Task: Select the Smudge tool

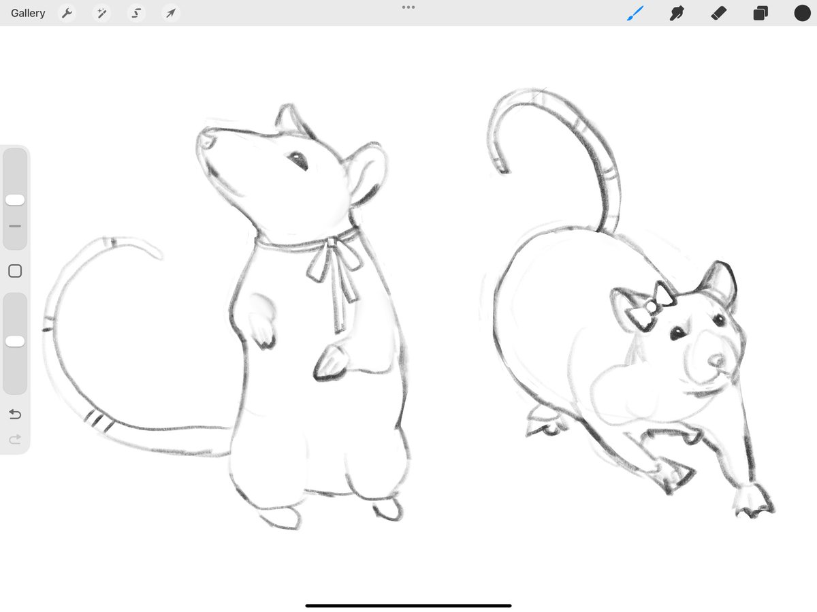Action: [676, 13]
